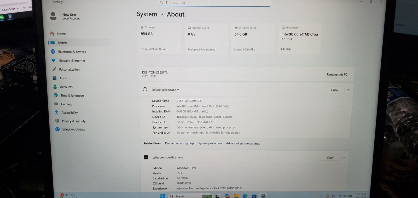Open Bluetooth & devices icon
The width and height of the screenshot is (418, 198).
[53, 52]
